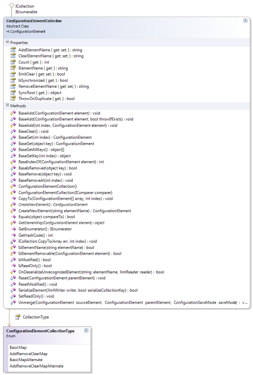This screenshot has width=253, height=375.
Task: Select the Enum subtitle of the type box
Action: click(11, 336)
